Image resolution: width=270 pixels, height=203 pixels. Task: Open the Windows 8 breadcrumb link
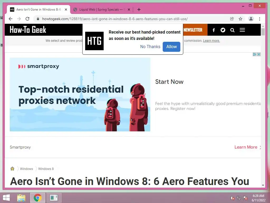(46, 169)
